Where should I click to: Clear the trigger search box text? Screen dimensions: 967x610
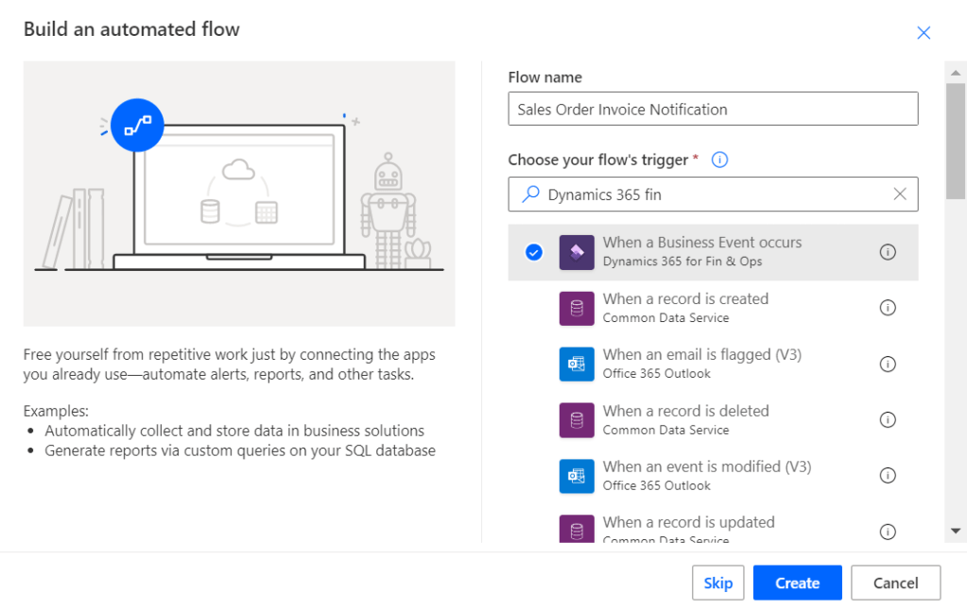click(900, 194)
